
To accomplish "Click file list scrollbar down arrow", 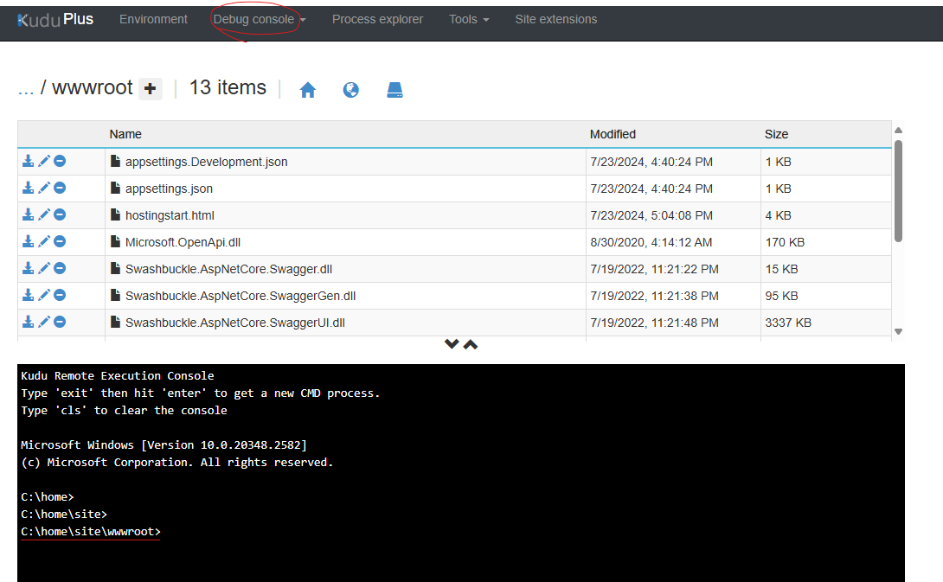I will (x=899, y=331).
